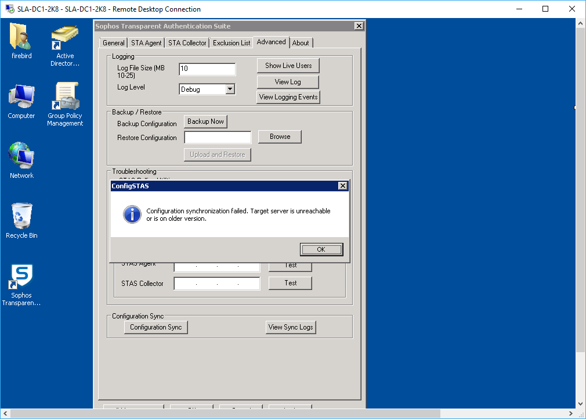The image size is (586, 419).
Task: Select the Advanced tab
Action: [272, 42]
